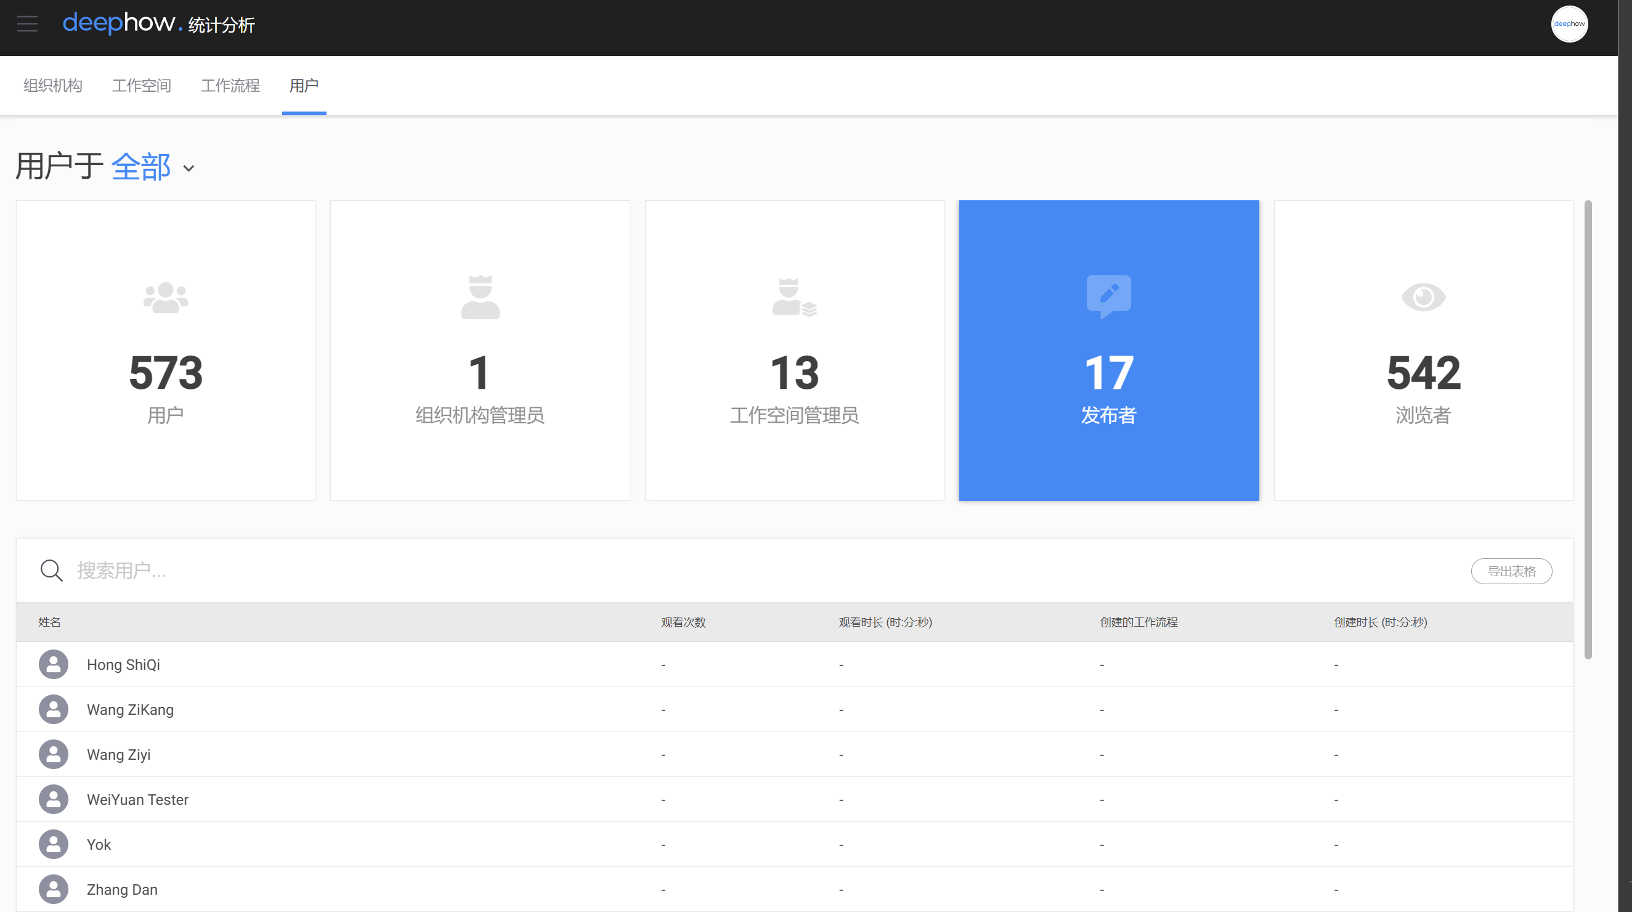Focus the 搜索用户 search input field
The image size is (1632, 912).
tap(760, 571)
